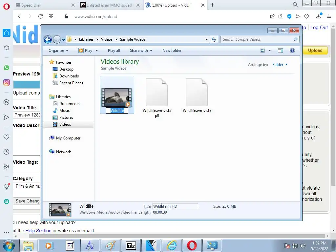Click New folder button

172,51
